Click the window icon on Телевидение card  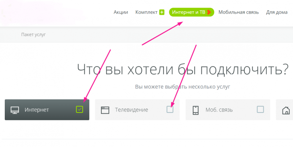tap(105, 110)
